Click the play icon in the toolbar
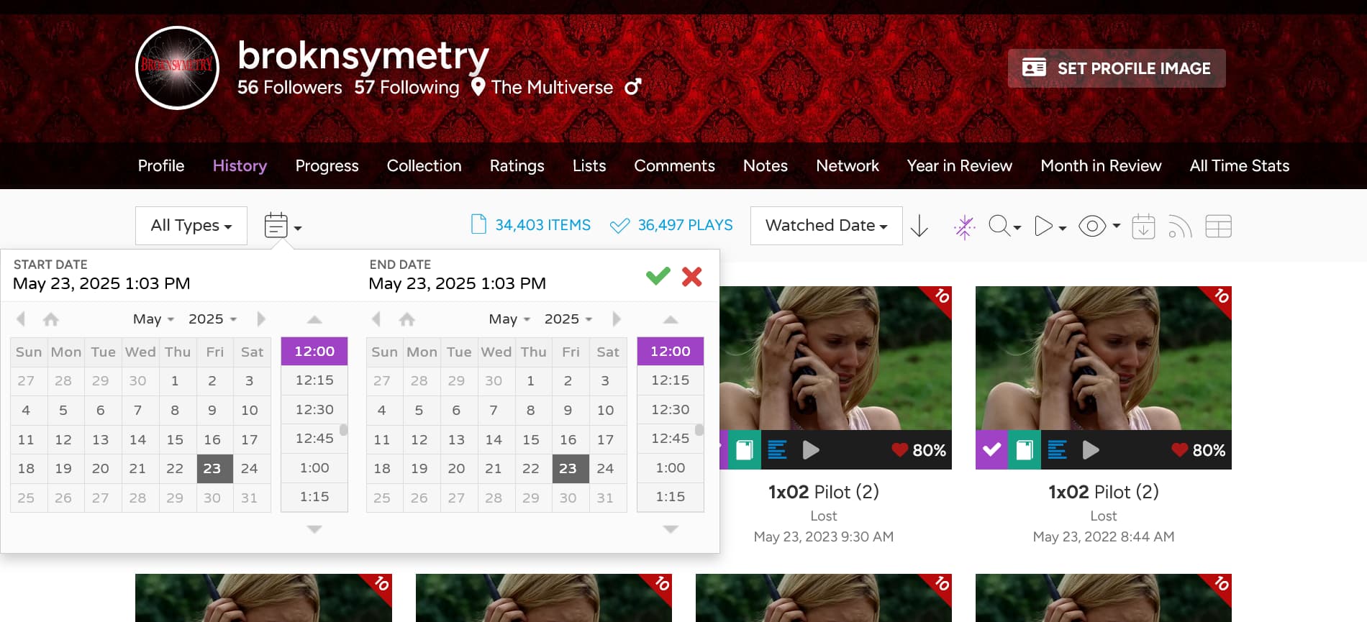This screenshot has width=1367, height=622. (x=1043, y=226)
